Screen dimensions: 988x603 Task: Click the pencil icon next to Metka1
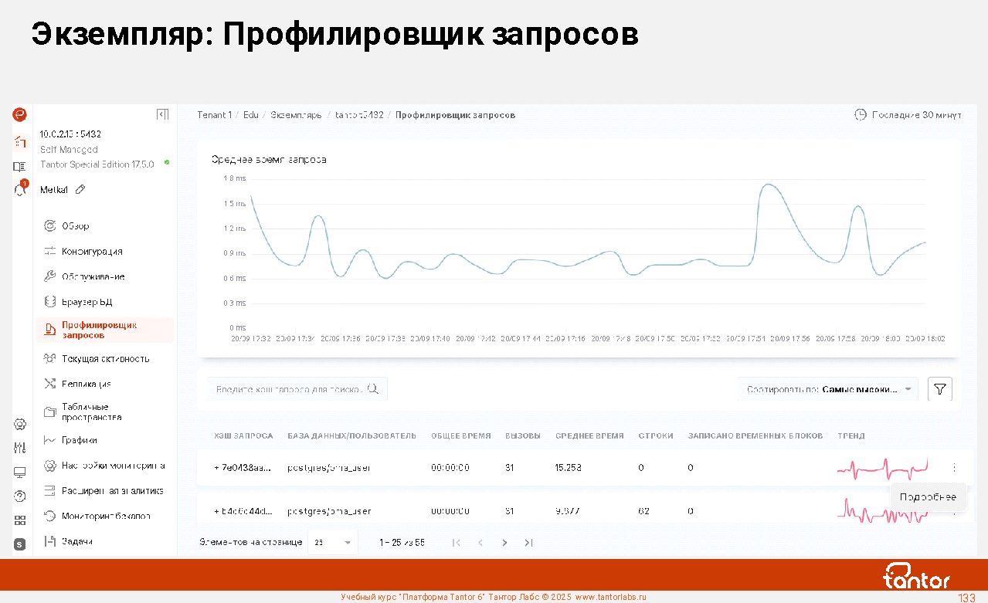[x=80, y=190]
